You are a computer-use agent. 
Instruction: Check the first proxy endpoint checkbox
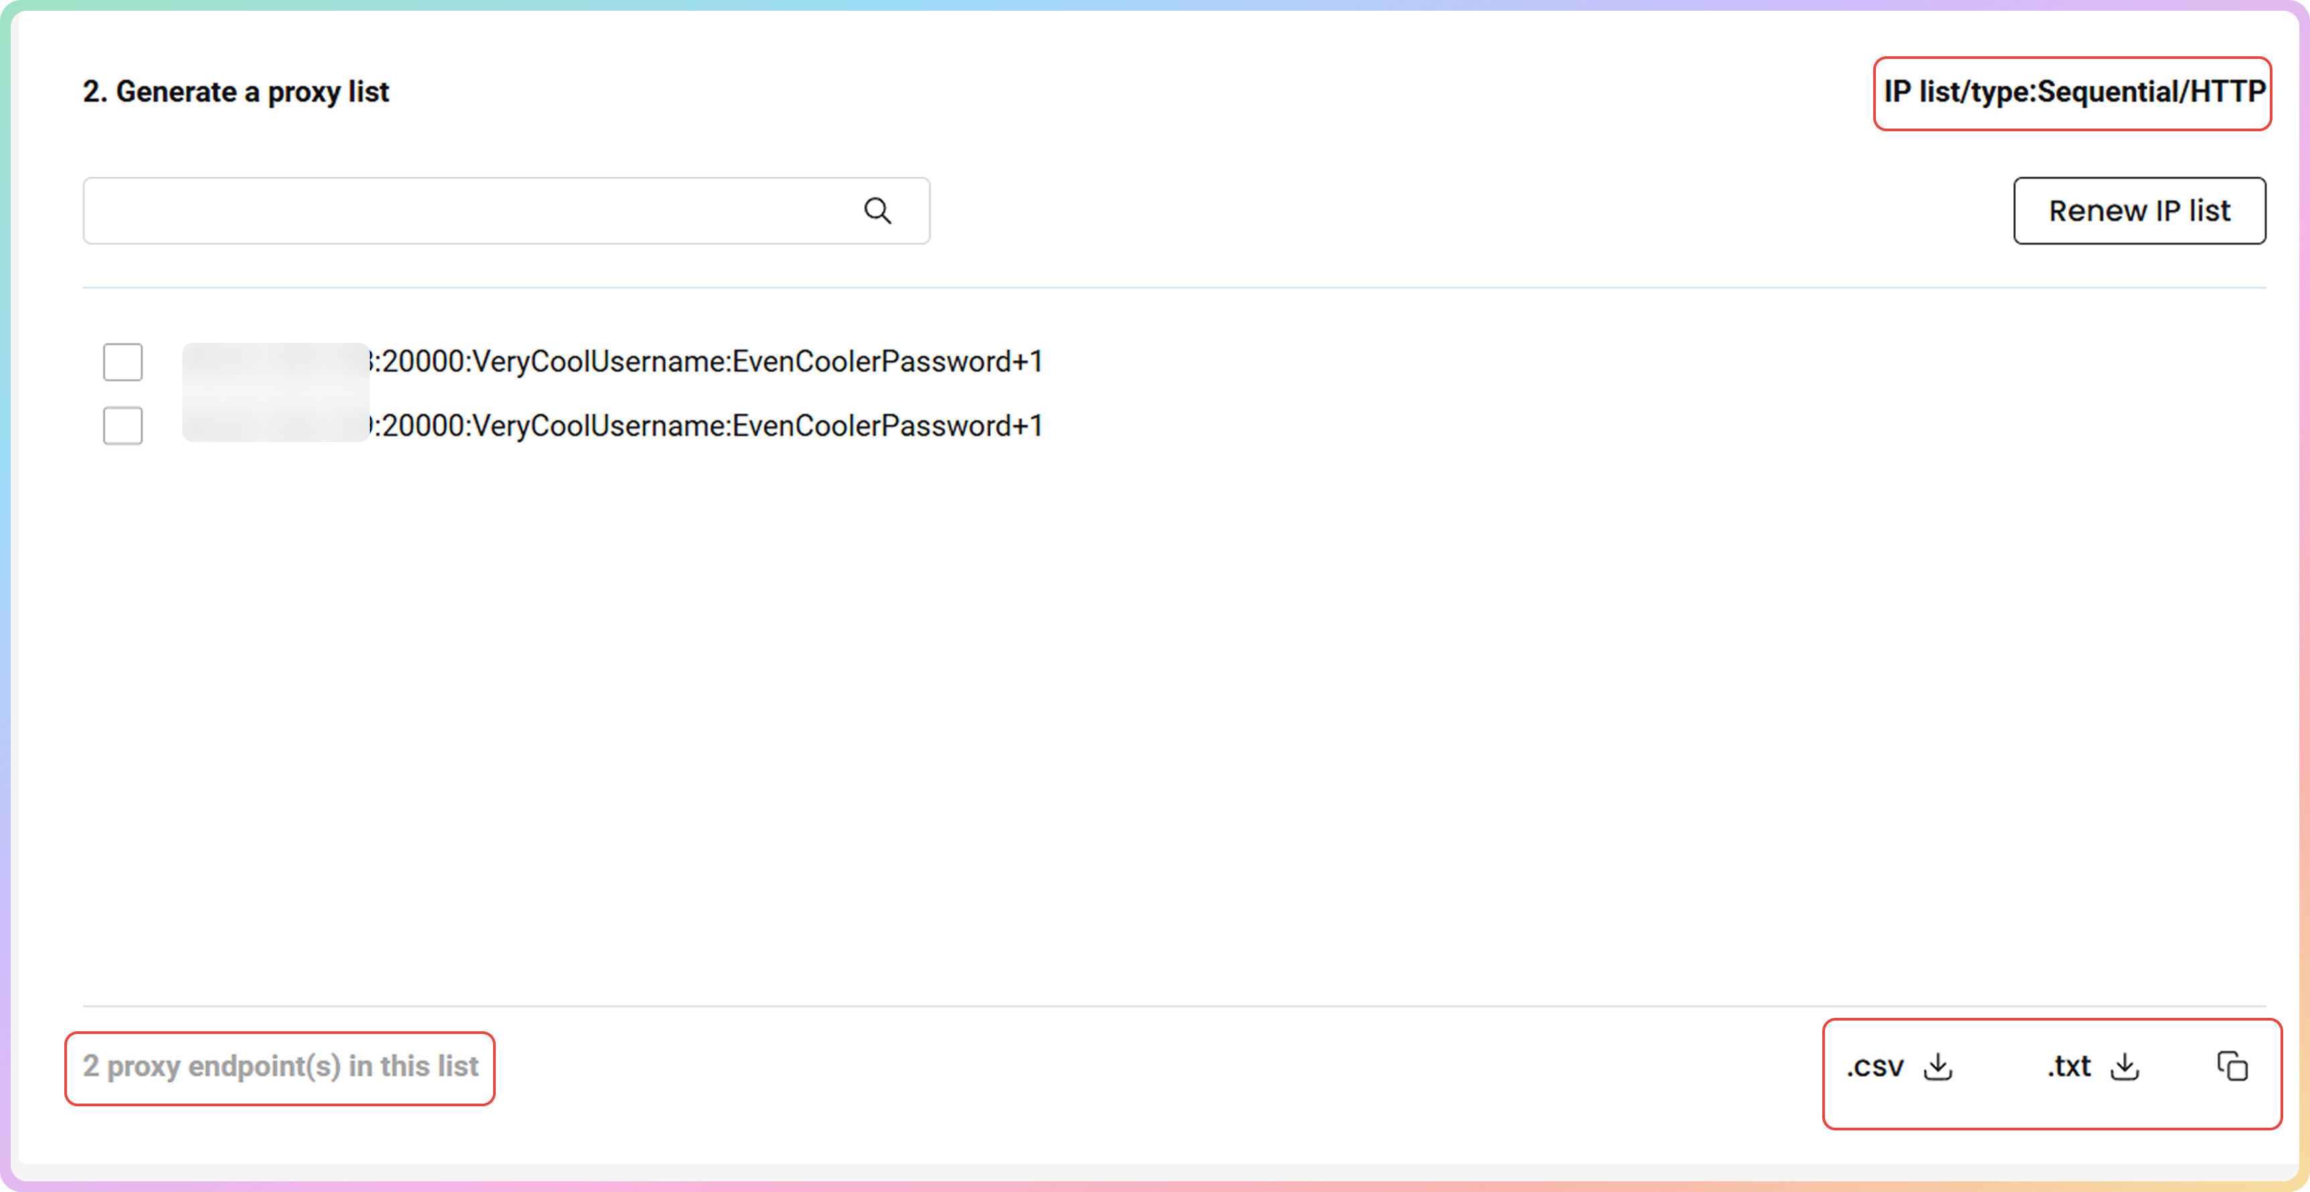click(123, 362)
